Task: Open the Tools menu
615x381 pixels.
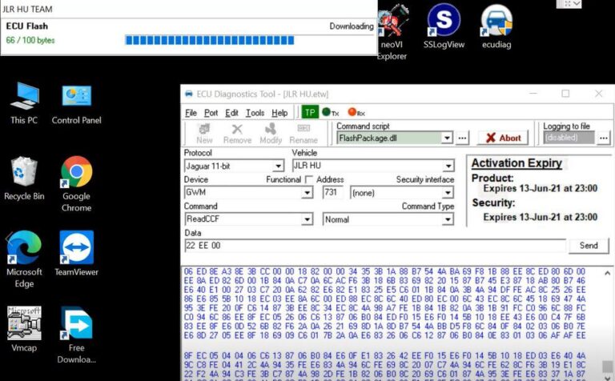Action: 255,113
